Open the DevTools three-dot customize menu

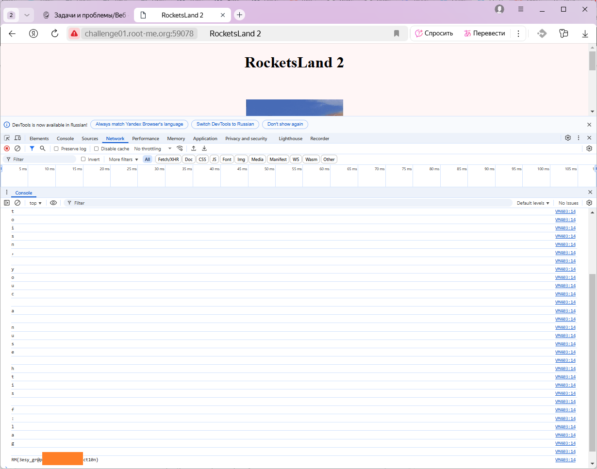tap(579, 138)
